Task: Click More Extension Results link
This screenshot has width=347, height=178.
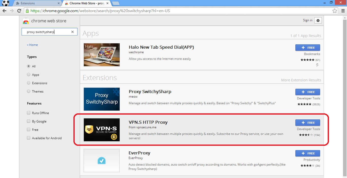Action: point(301,80)
